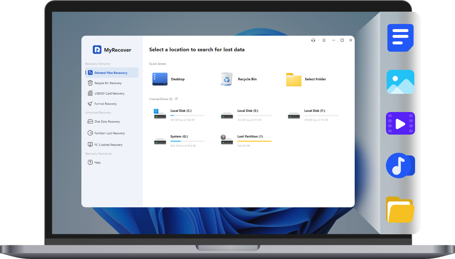Click the MyRecover logo
The height and width of the screenshot is (259, 455).
click(x=112, y=50)
